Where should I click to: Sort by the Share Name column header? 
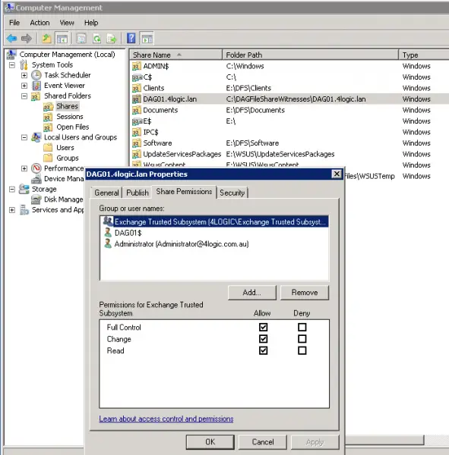click(176, 55)
